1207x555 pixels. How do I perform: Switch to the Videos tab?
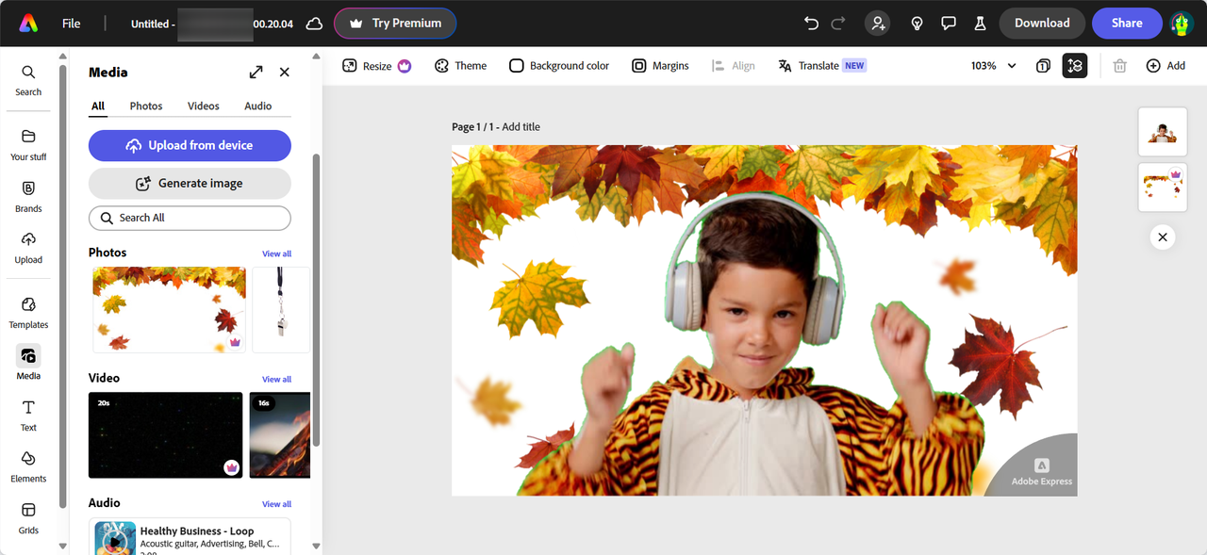[204, 106]
